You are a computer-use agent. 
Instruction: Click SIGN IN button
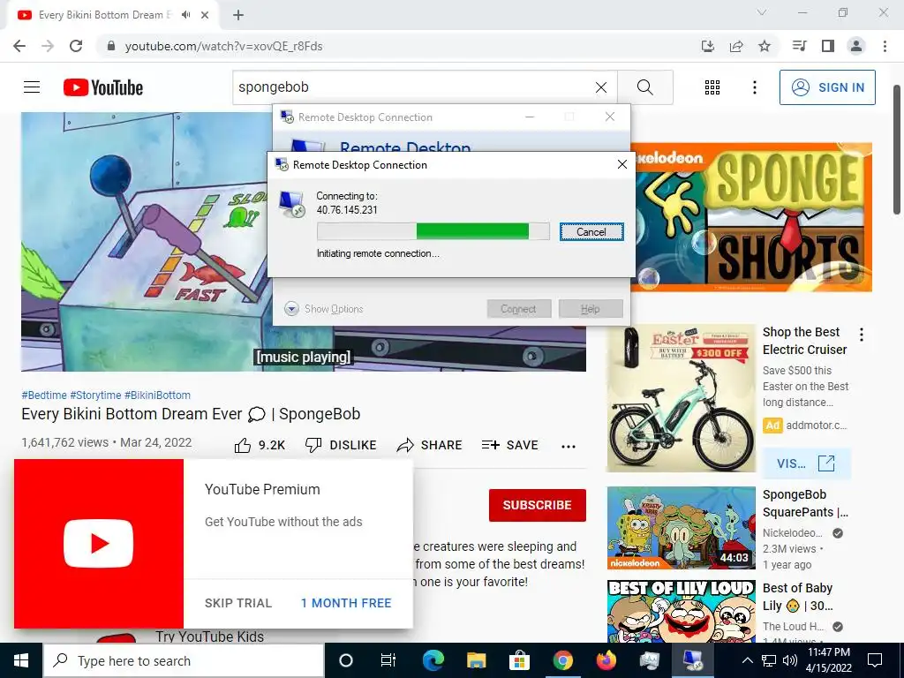pyautogui.click(x=827, y=87)
